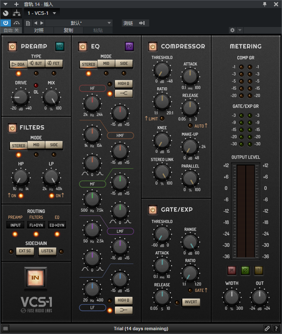Set FILTERS mode to SIDE
Viewport: 282px width, 334px height.
pyautogui.click(x=54, y=145)
